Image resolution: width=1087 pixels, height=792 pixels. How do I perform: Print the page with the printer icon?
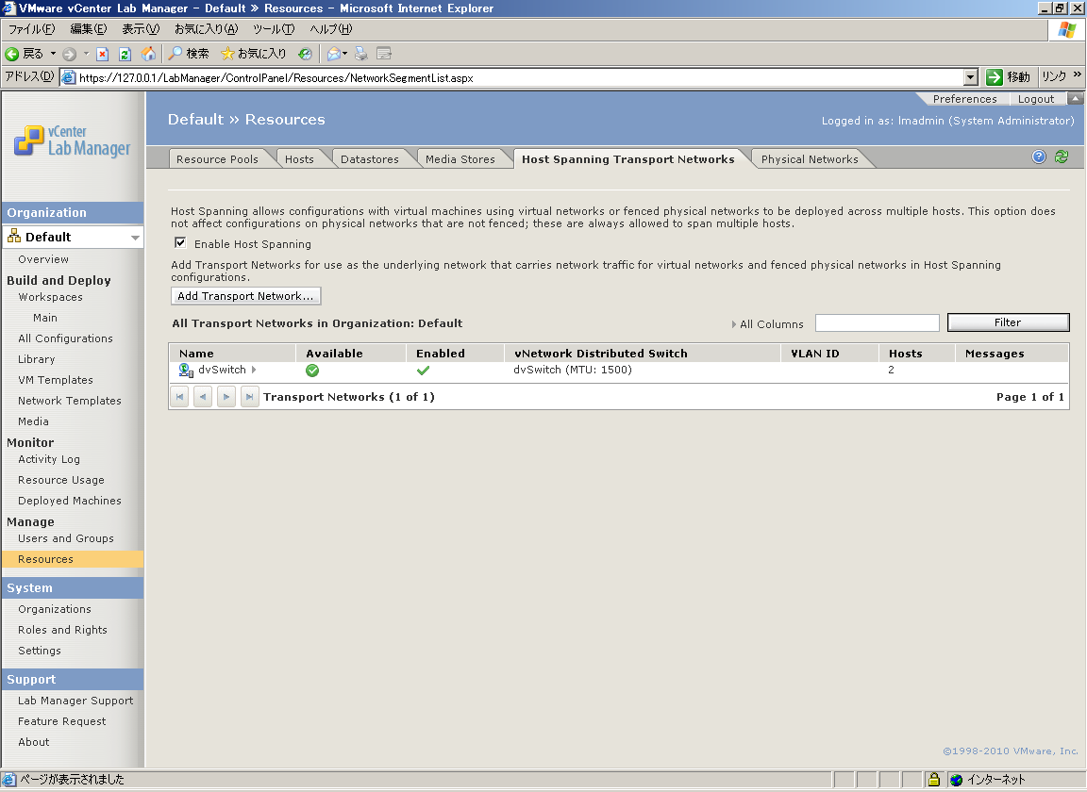tap(361, 54)
